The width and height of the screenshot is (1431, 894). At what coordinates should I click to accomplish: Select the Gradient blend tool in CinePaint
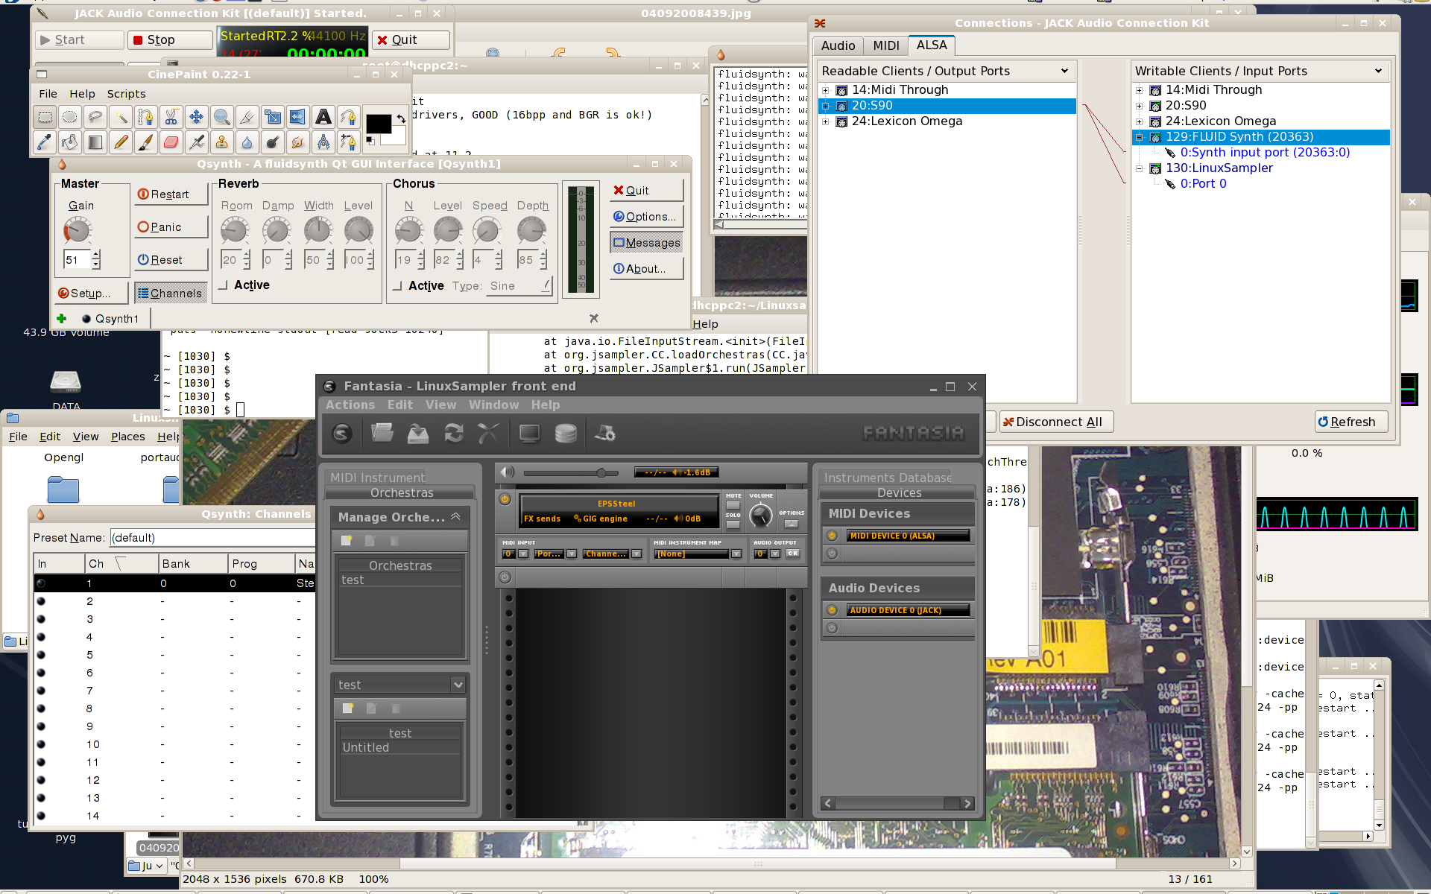point(95,142)
